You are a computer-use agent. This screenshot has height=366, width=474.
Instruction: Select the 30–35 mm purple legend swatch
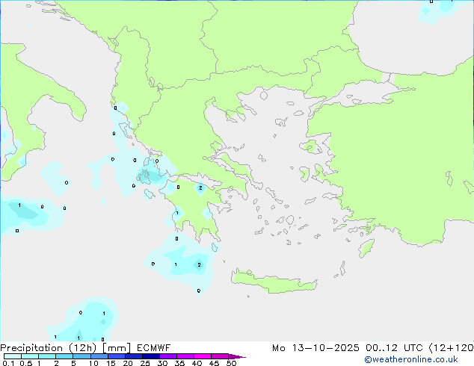click(167, 356)
